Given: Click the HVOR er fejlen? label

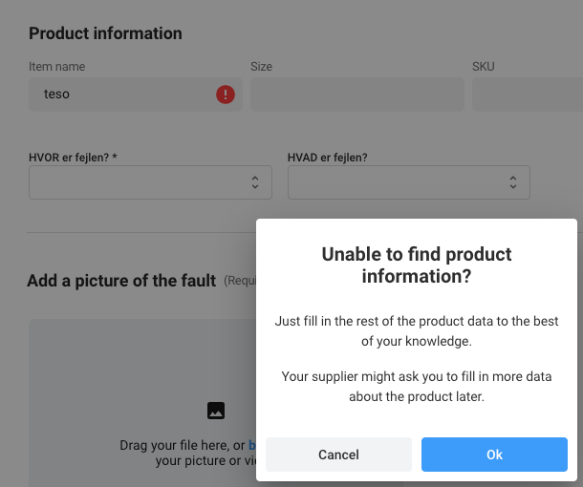Looking at the screenshot, I should [73, 158].
